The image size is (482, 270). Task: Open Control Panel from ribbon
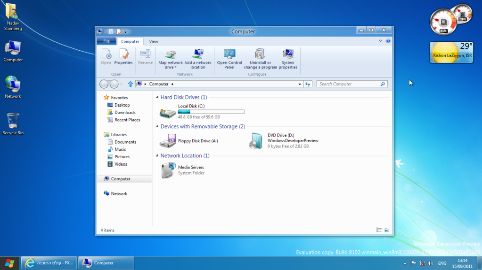pyautogui.click(x=229, y=59)
